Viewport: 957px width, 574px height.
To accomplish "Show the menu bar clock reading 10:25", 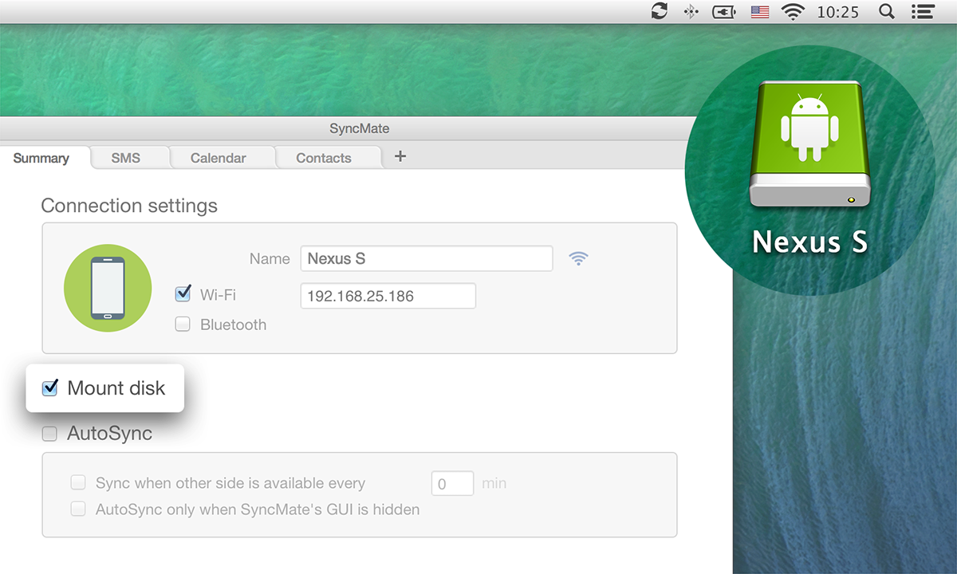I will point(838,12).
